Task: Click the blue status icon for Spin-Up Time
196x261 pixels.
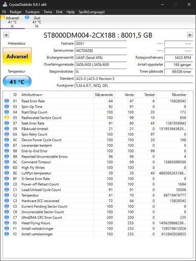Action: click(x=7, y=106)
